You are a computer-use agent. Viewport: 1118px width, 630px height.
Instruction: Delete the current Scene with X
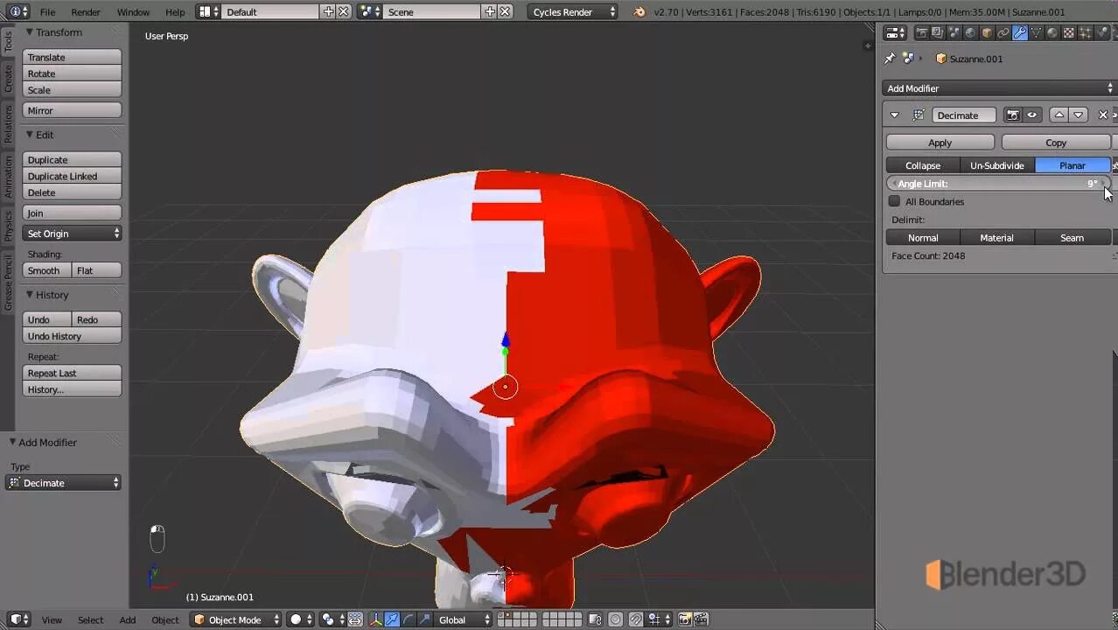tap(505, 11)
